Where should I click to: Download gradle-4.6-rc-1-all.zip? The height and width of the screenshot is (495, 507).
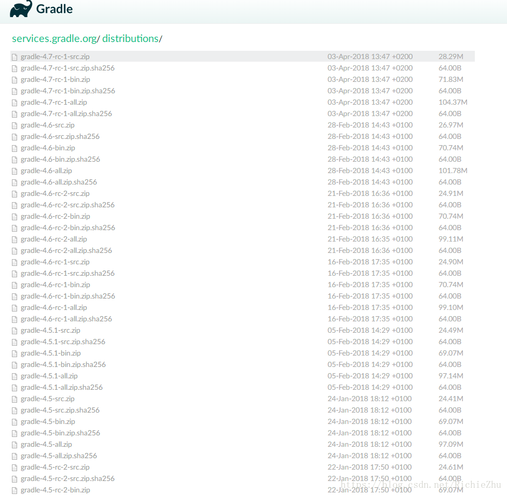pos(54,307)
